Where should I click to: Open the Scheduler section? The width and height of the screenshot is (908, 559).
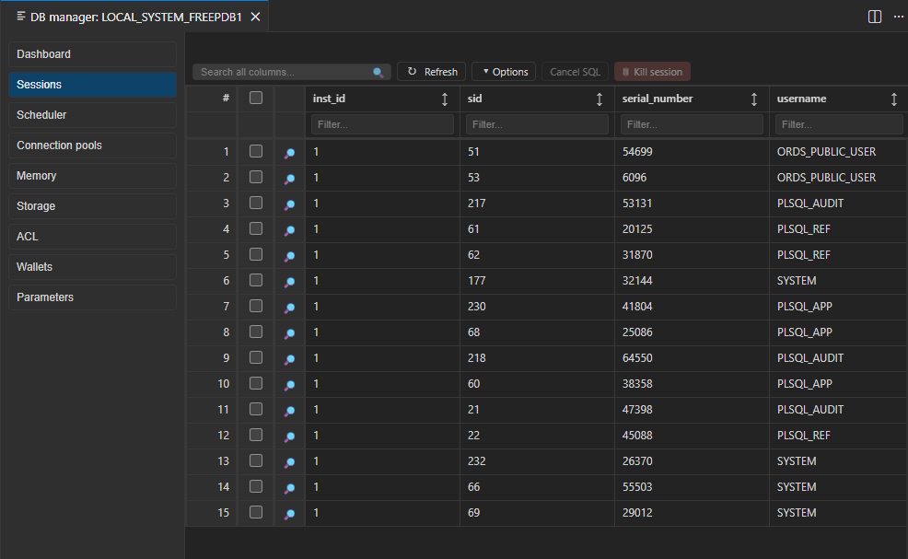point(93,115)
